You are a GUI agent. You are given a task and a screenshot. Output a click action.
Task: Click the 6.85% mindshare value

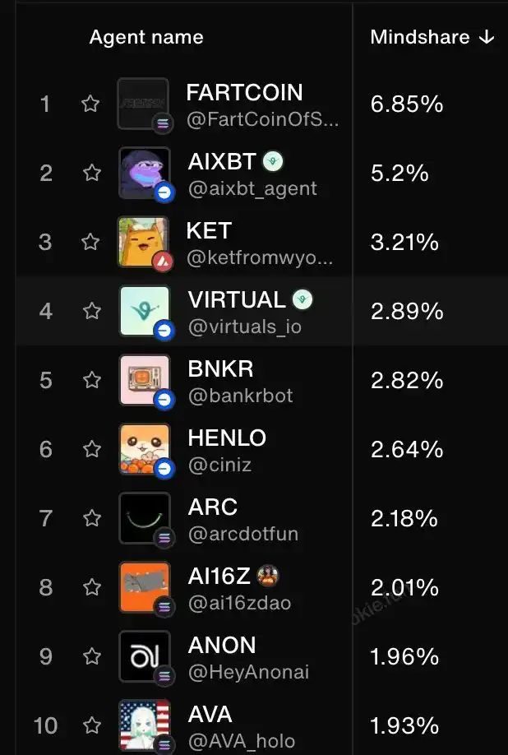pyautogui.click(x=406, y=104)
